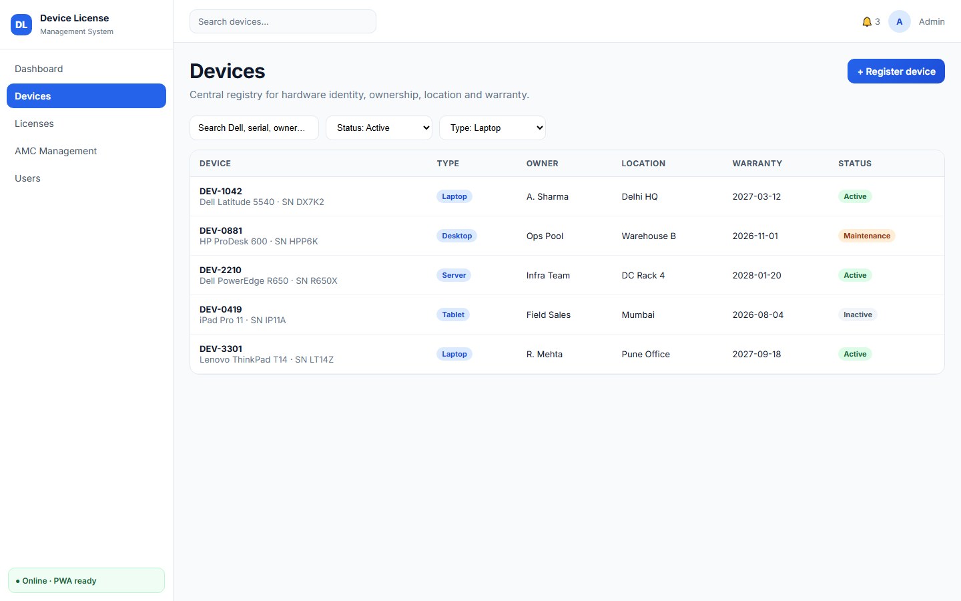Click Active status badge for DEV-2210
Image resolution: width=961 pixels, height=601 pixels.
pos(855,275)
